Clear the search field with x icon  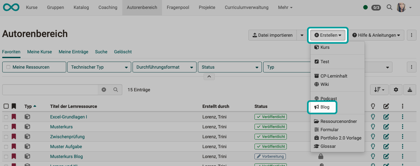pos(104,90)
